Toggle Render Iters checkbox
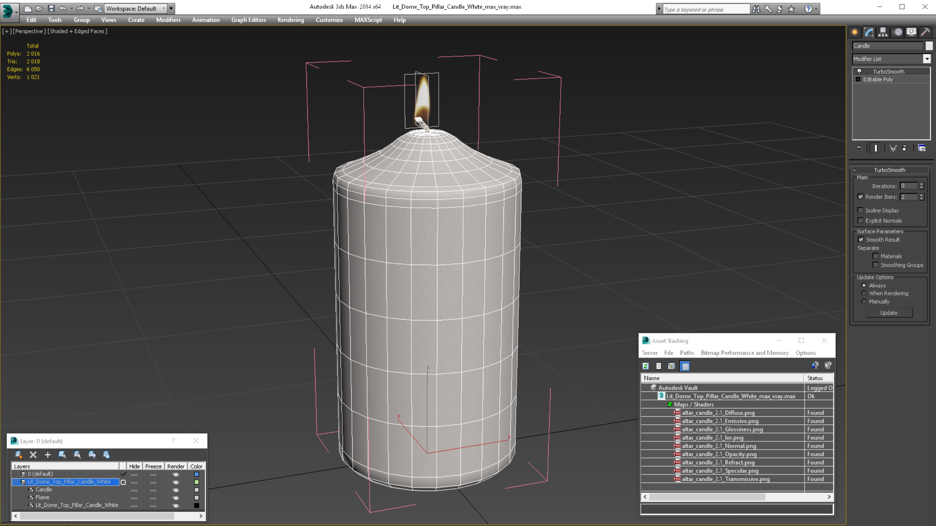 (860, 197)
